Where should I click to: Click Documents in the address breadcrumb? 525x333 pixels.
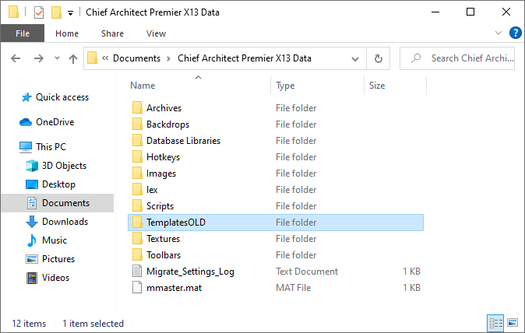[x=136, y=58]
